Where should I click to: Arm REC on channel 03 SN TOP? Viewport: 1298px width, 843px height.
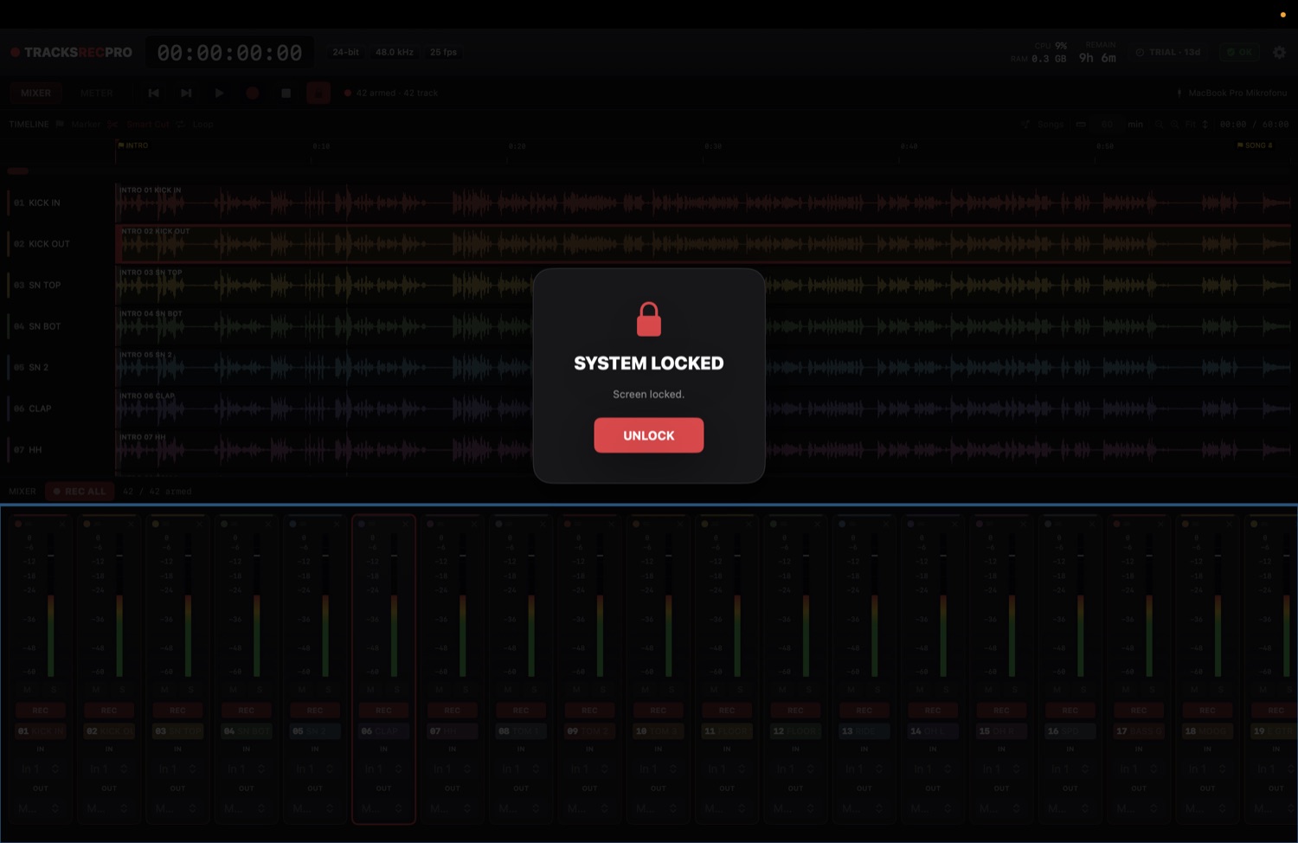177,710
